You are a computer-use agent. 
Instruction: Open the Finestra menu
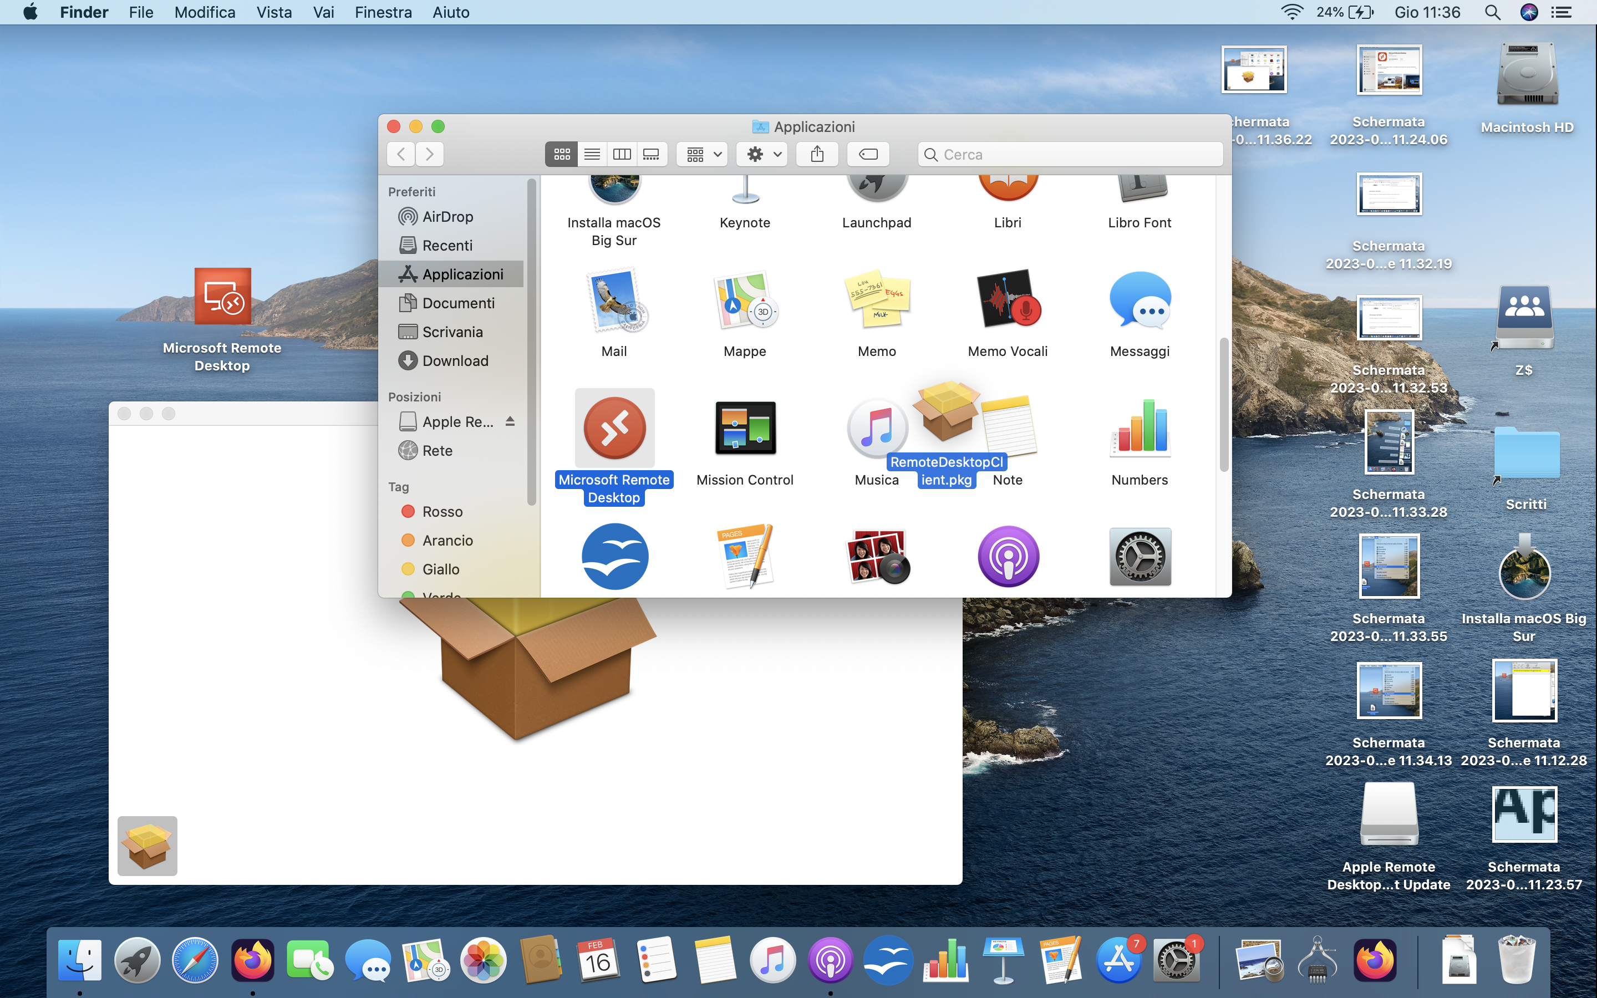(x=383, y=13)
